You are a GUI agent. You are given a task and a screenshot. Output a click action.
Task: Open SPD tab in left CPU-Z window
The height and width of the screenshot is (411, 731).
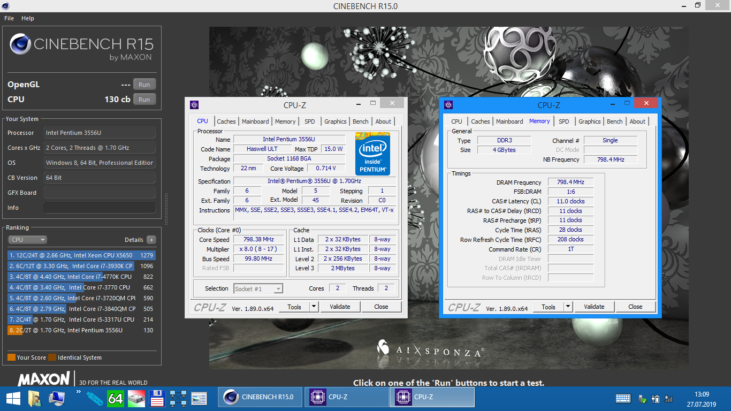point(310,121)
